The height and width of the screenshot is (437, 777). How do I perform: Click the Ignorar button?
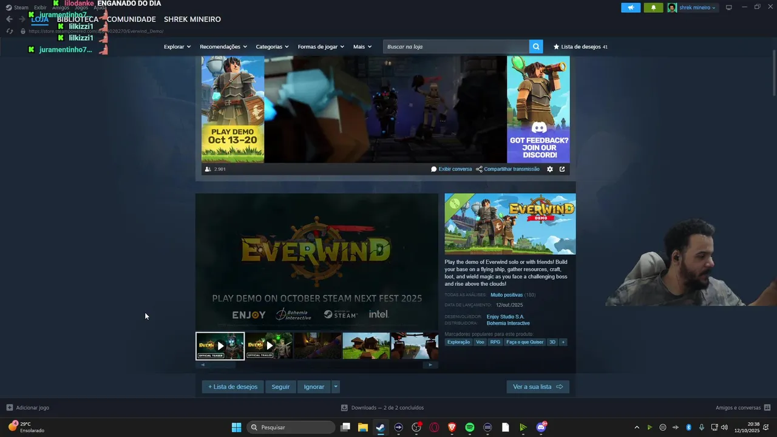[314, 387]
